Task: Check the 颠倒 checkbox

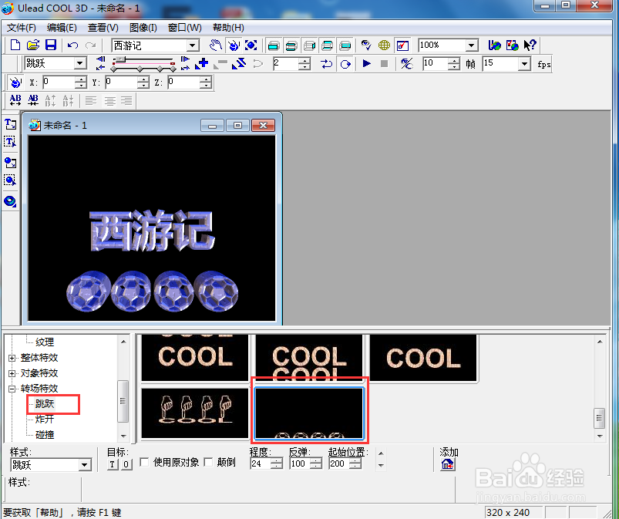Action: coord(208,462)
